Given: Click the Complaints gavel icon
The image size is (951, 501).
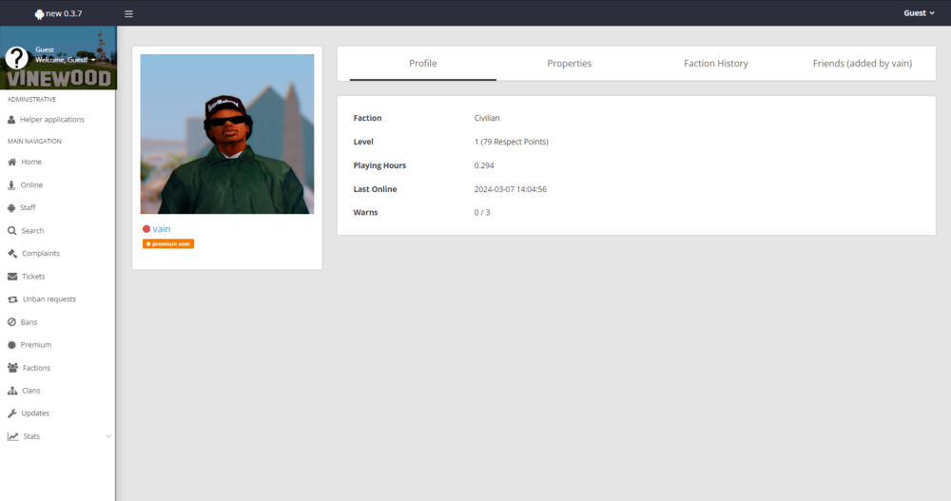Looking at the screenshot, I should click(x=12, y=254).
